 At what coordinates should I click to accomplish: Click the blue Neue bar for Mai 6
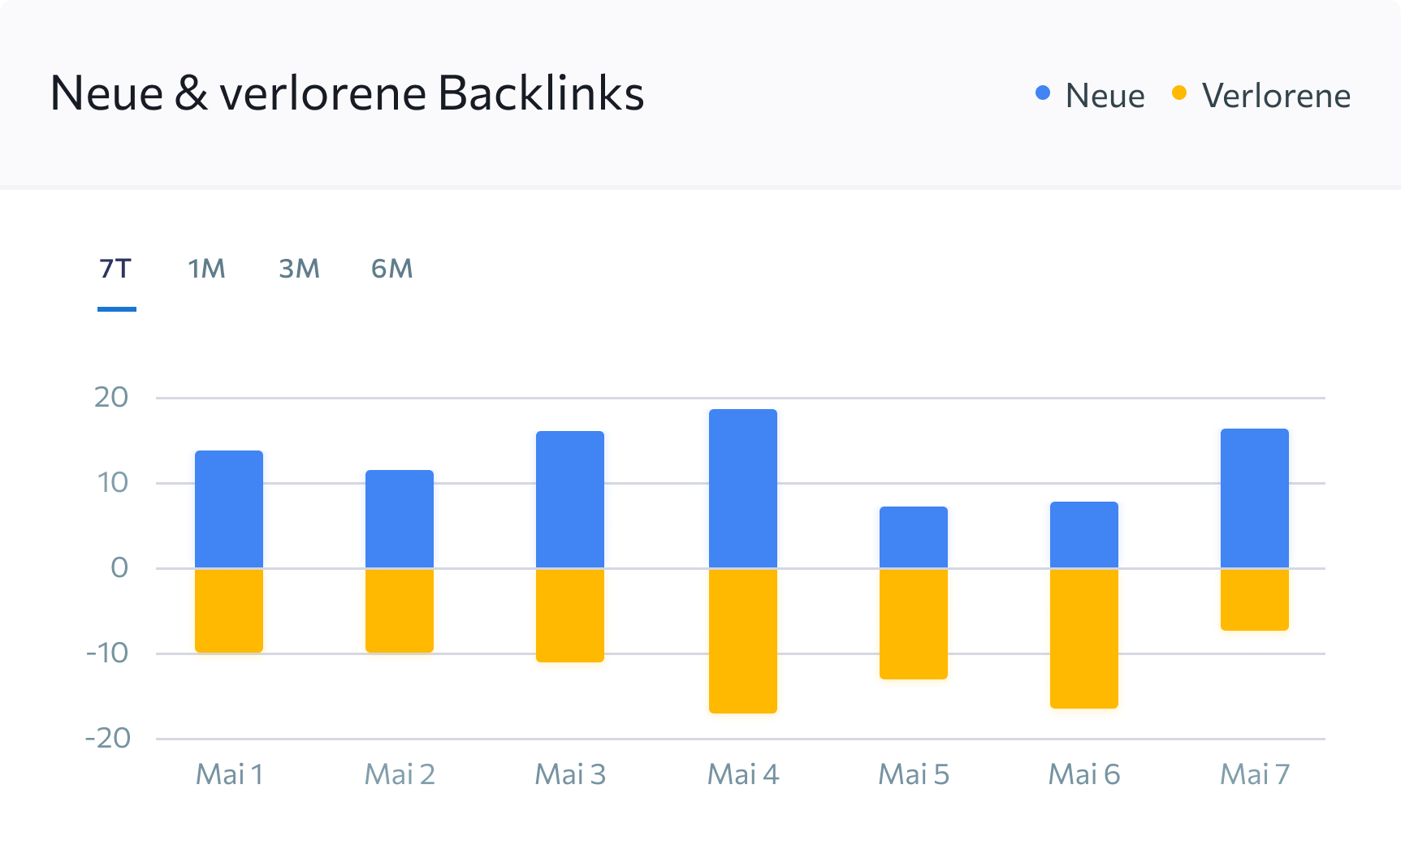[x=1084, y=535]
